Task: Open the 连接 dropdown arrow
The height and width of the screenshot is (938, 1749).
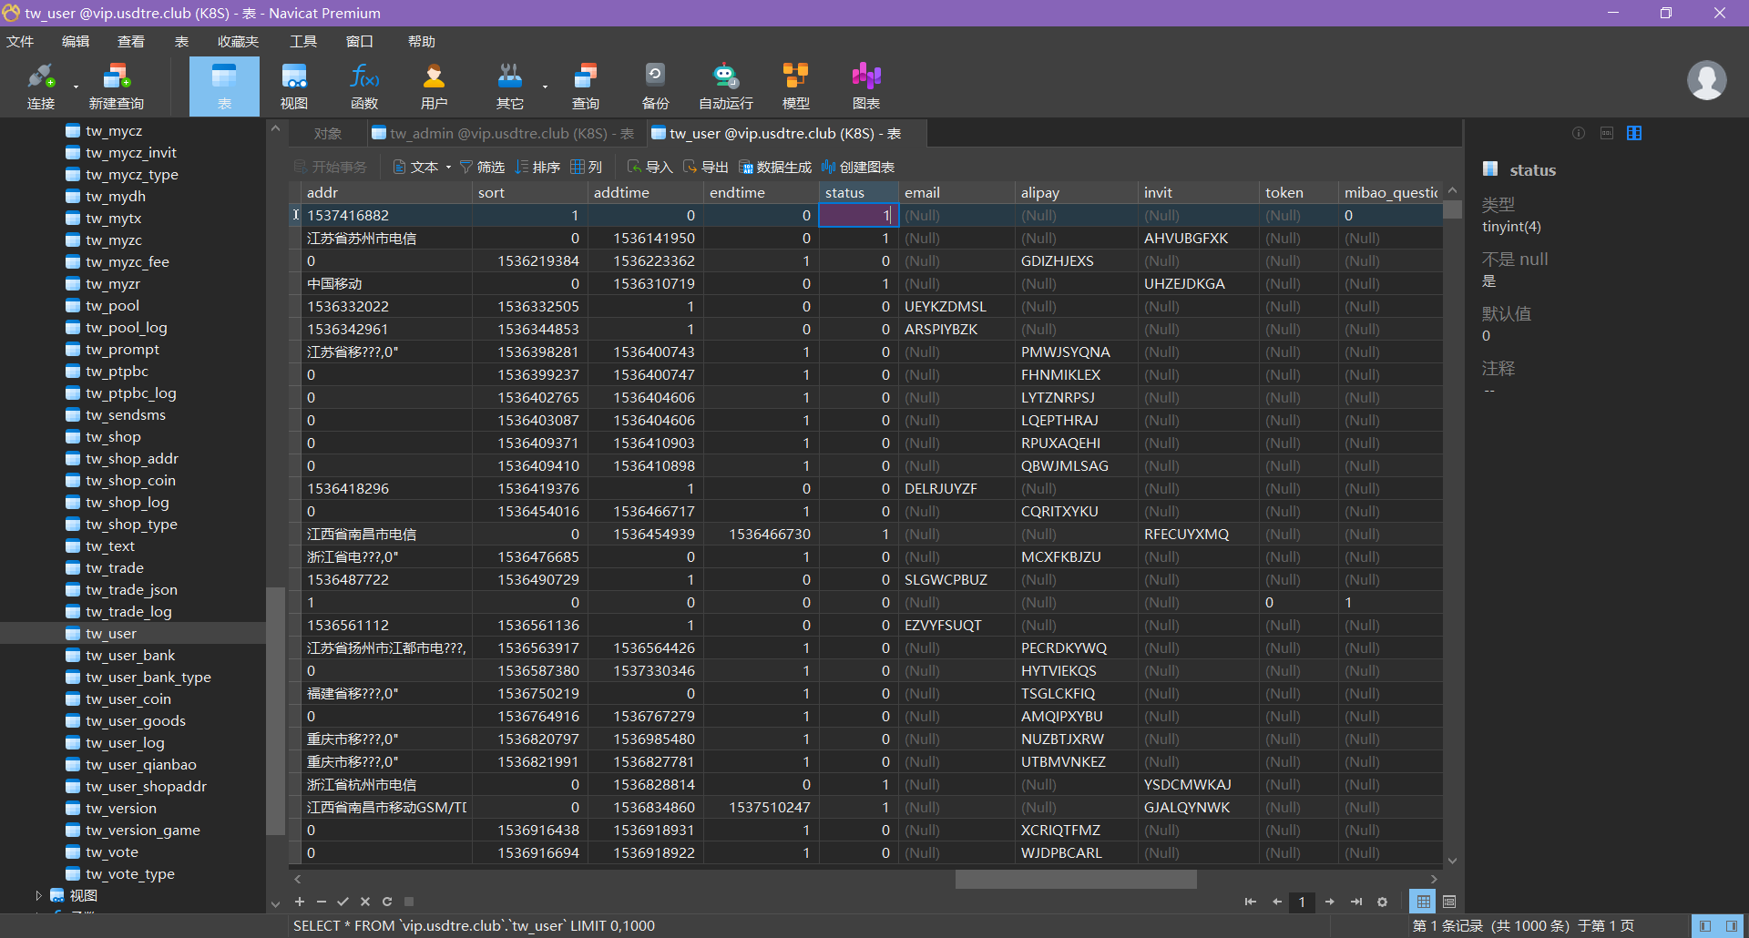Action: tap(76, 87)
